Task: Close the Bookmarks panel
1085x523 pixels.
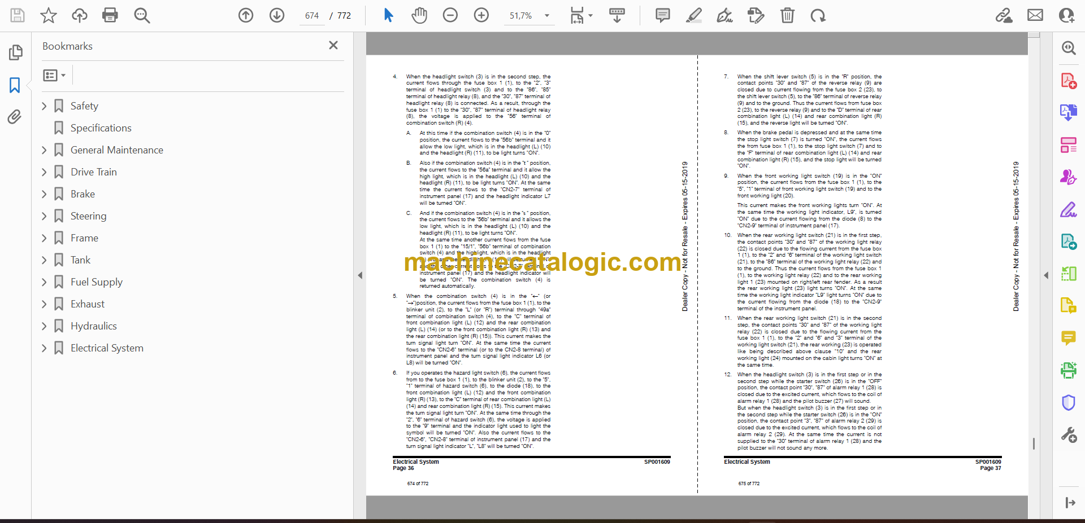Action: tap(333, 45)
